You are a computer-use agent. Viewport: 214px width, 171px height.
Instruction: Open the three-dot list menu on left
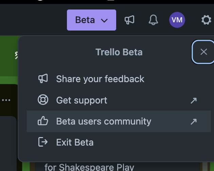[x=6, y=100]
